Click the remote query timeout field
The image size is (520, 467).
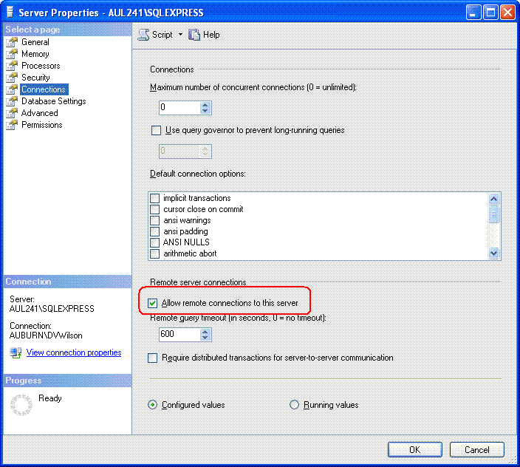point(179,334)
